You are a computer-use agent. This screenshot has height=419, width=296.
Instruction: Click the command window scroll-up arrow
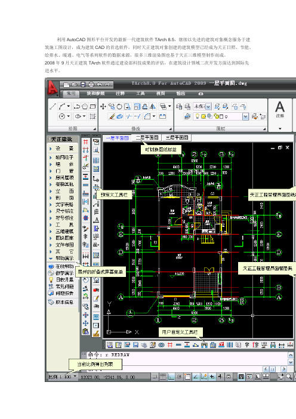tap(291, 355)
